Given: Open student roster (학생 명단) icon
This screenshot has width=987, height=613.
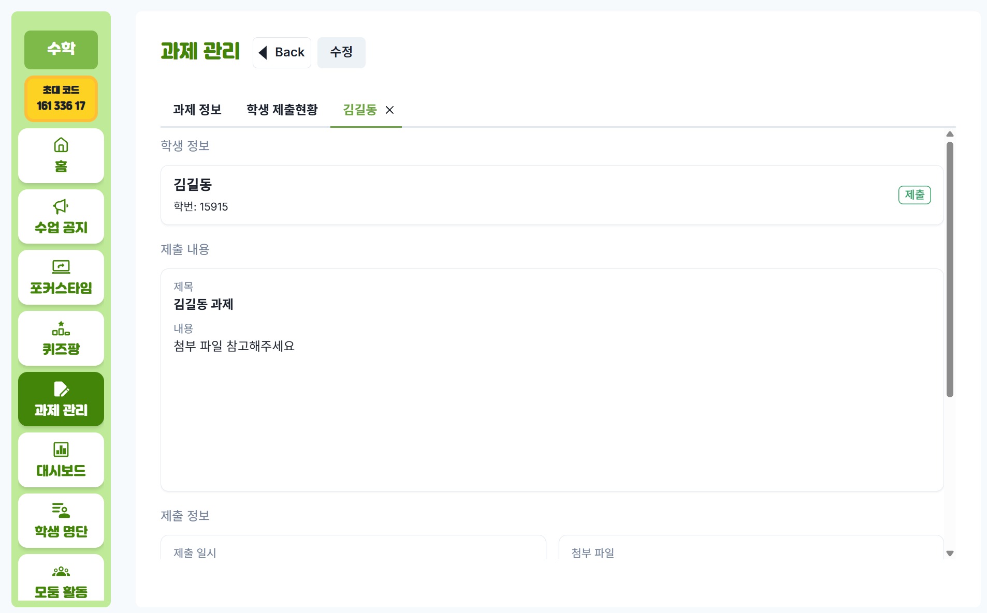Looking at the screenshot, I should [x=61, y=511].
